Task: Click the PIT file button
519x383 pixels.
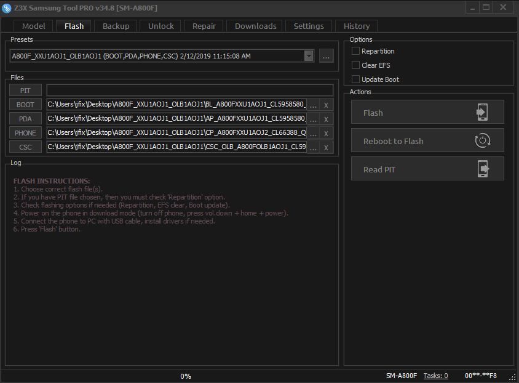Action: tap(25, 91)
